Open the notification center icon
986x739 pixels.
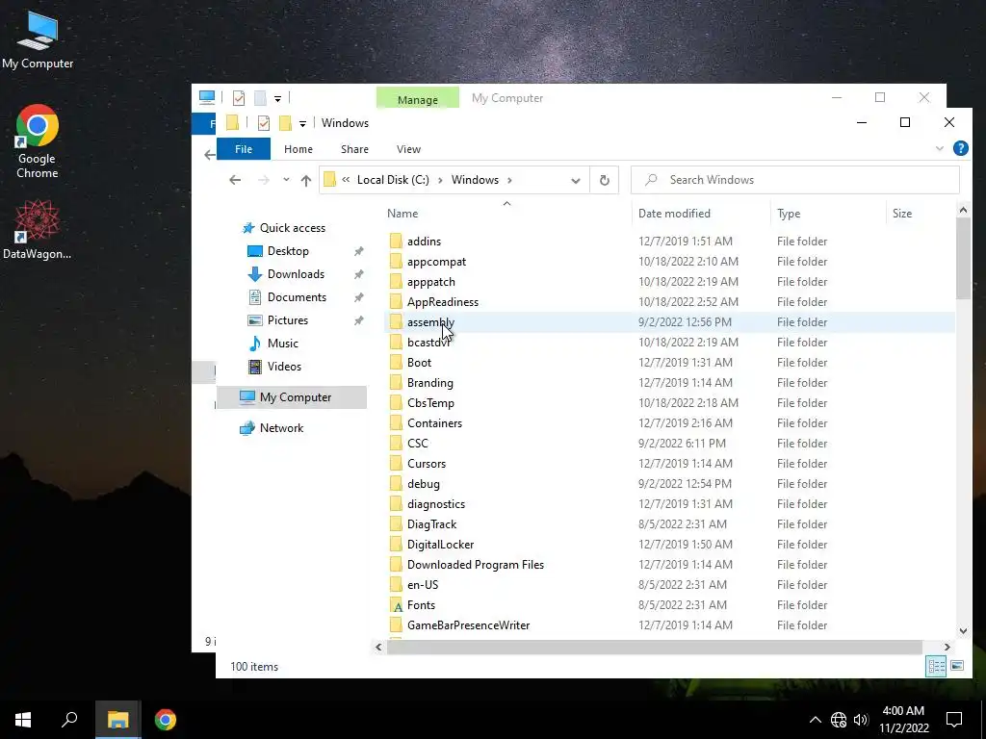tap(954, 720)
